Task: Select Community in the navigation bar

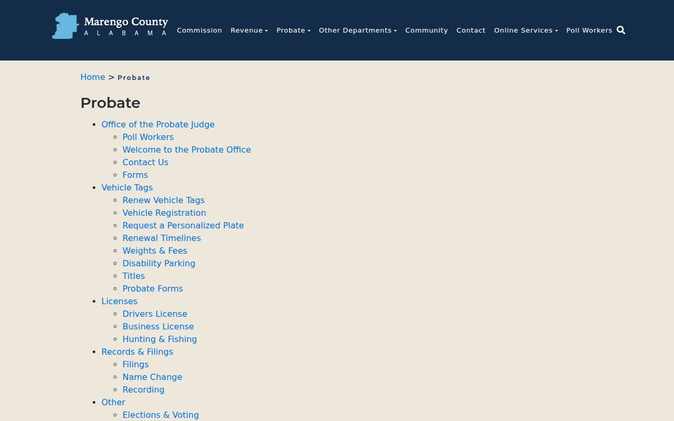Action: click(x=427, y=31)
